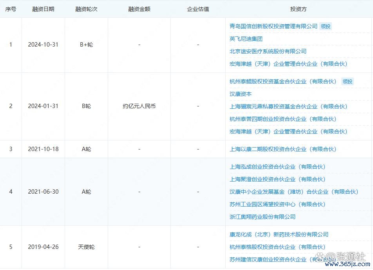Open 康龙化成（北京）新药技术 link
Viewport: 373px width, 270px height.
tap(279, 234)
